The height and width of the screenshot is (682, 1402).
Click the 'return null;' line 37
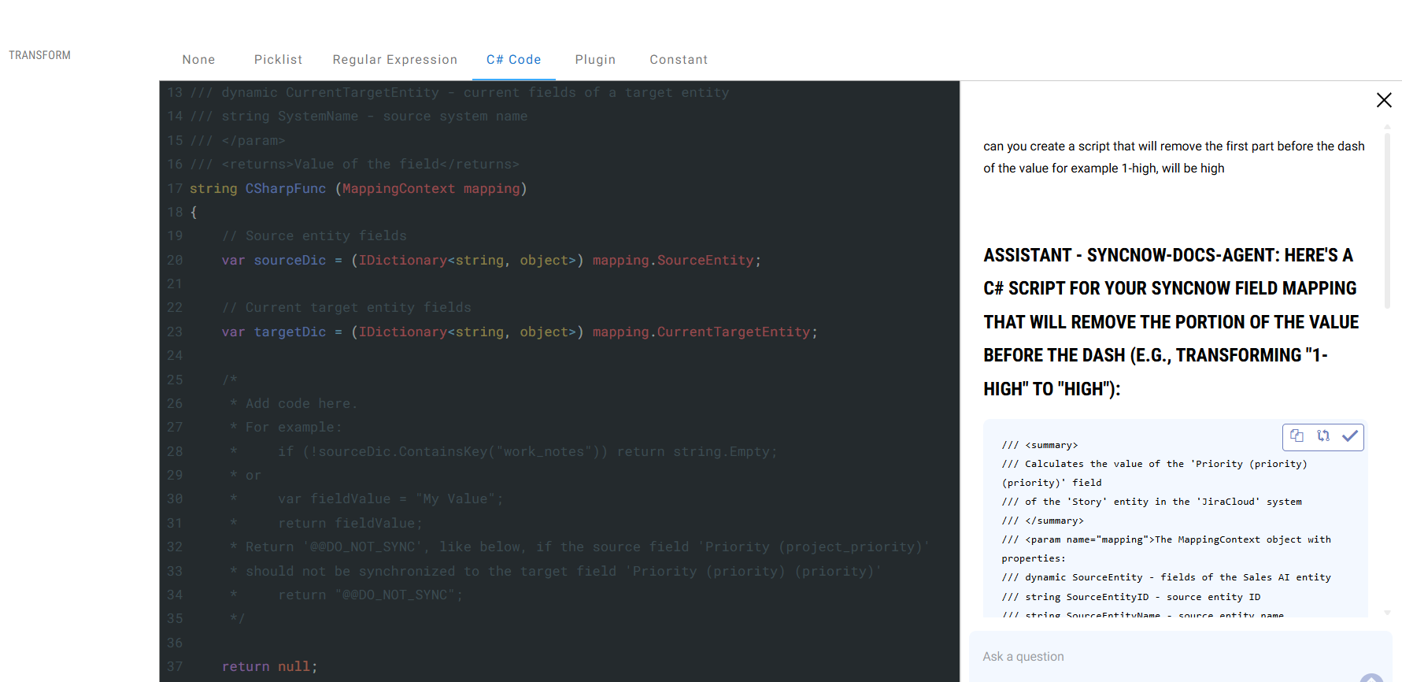click(x=269, y=666)
